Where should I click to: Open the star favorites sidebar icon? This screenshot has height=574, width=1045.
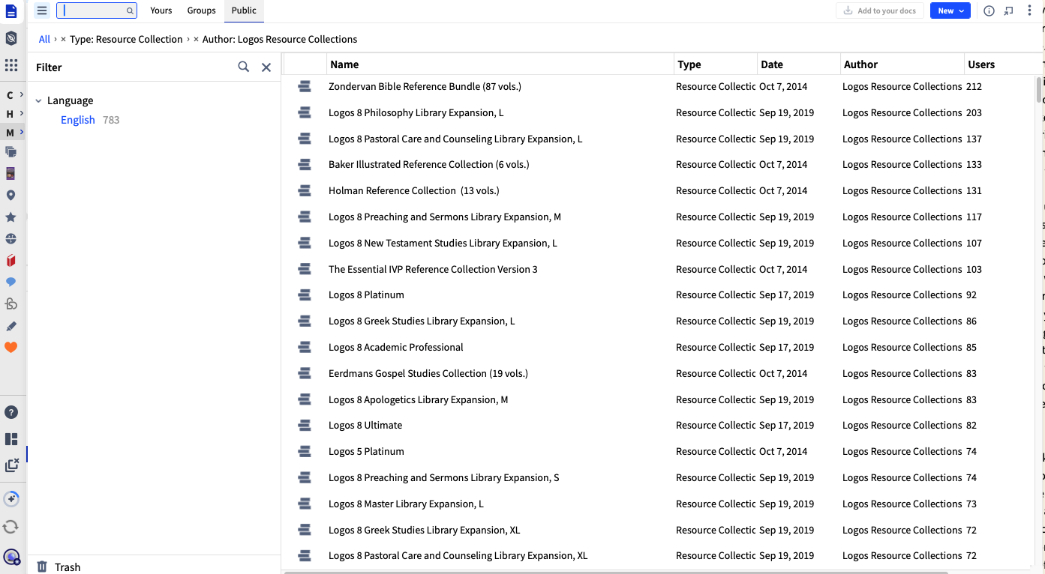(x=11, y=217)
